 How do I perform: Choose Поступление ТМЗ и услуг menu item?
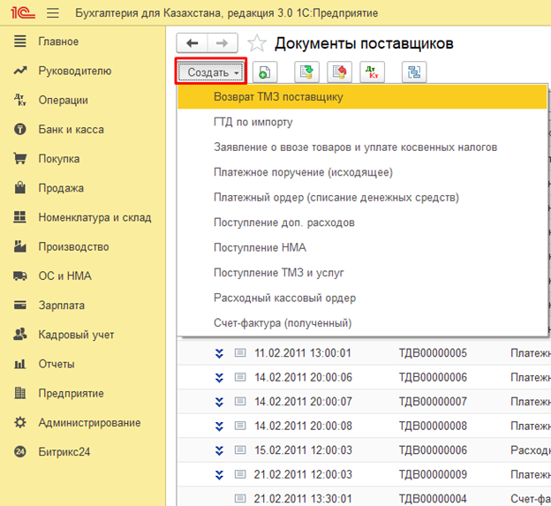click(278, 273)
